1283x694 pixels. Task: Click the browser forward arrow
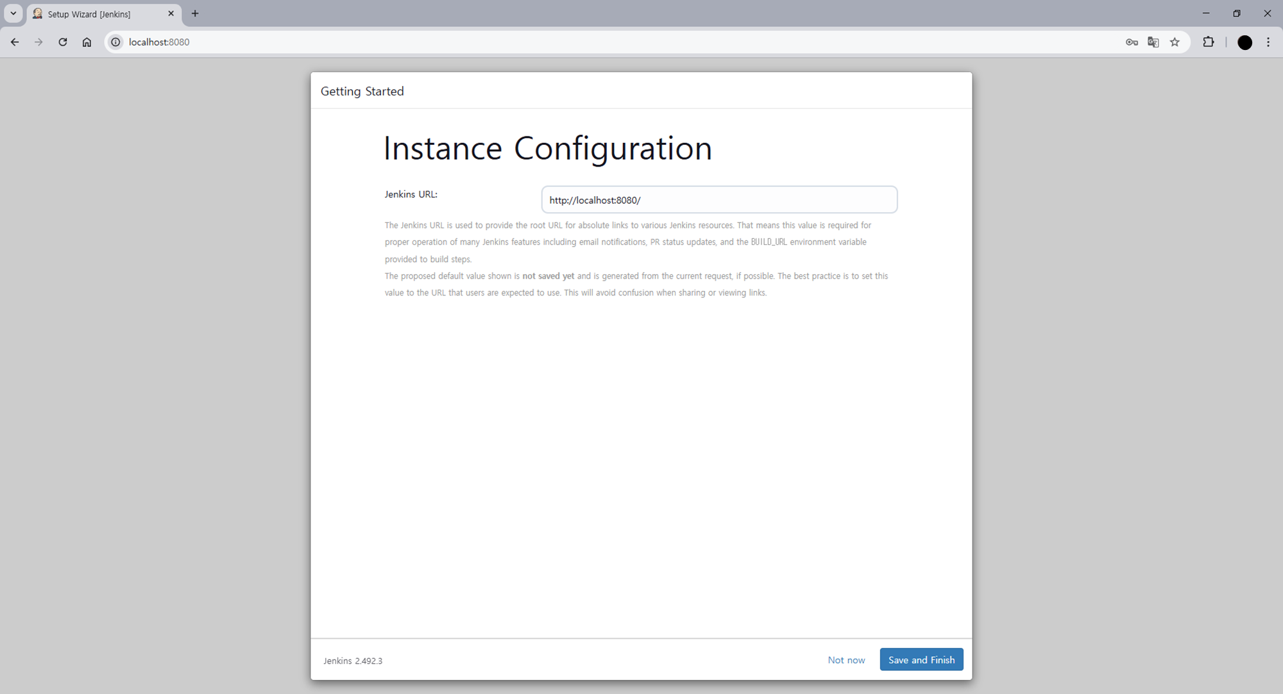click(x=38, y=42)
